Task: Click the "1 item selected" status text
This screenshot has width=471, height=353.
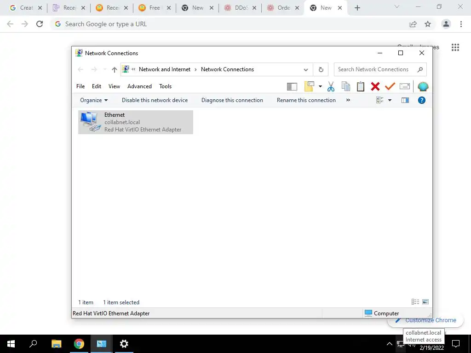Action: 121,302
